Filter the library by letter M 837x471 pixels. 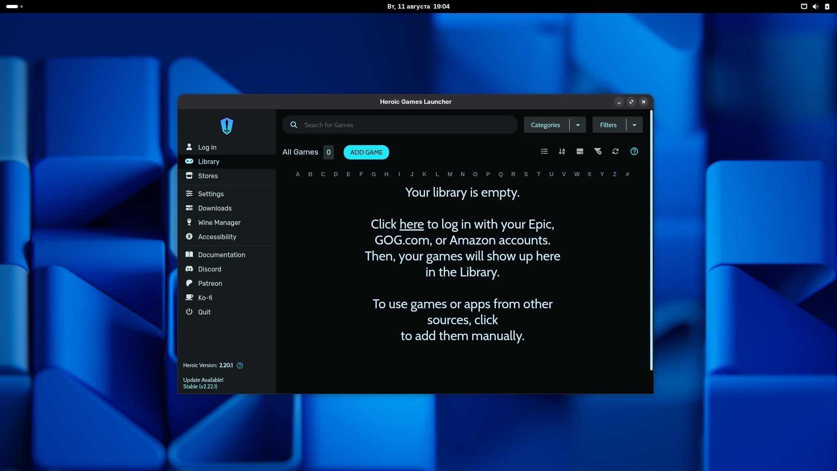[450, 174]
